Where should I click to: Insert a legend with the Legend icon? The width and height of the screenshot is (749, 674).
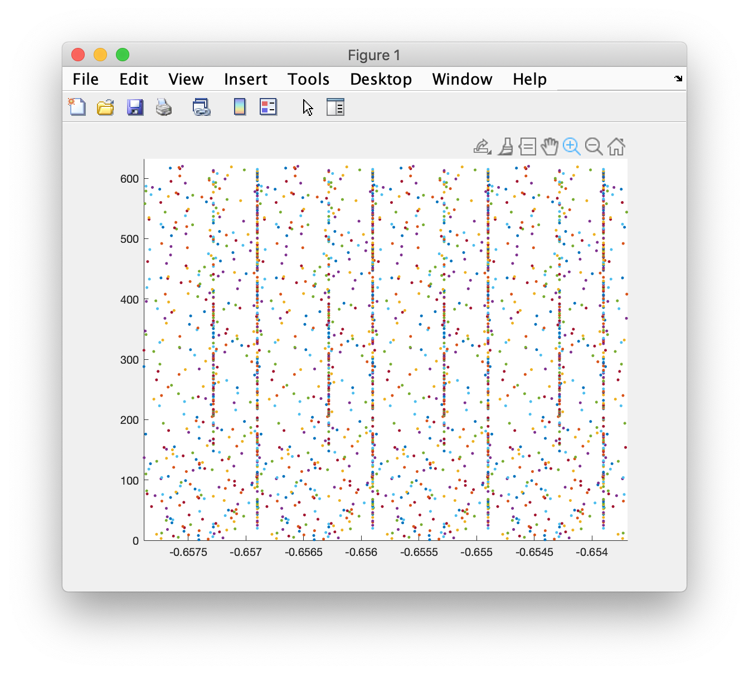pyautogui.click(x=268, y=106)
